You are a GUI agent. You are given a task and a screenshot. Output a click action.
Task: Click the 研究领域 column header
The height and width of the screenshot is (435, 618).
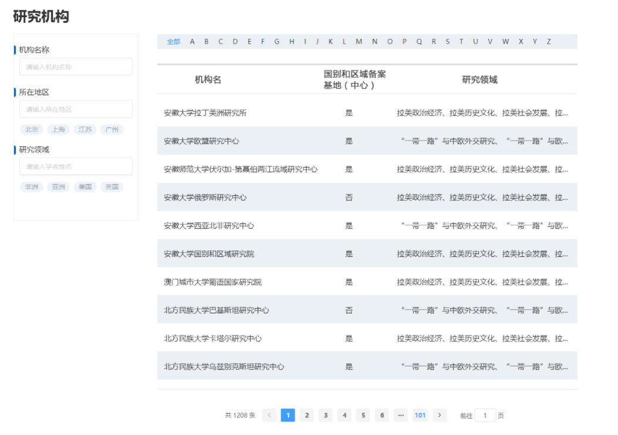coord(480,80)
